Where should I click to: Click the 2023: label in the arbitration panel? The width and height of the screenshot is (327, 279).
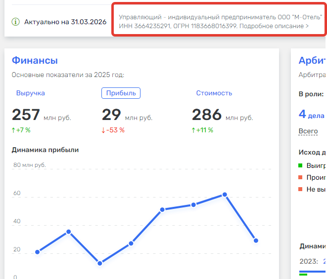click(309, 261)
